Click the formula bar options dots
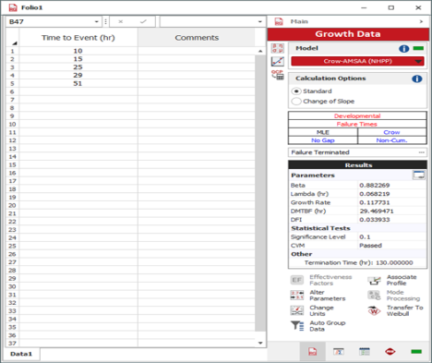Image resolution: width=432 pixels, height=363 pixels. [105, 21]
